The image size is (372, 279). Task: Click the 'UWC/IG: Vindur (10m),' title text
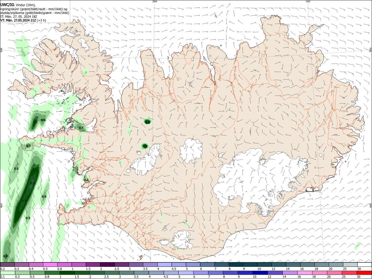point(18,5)
